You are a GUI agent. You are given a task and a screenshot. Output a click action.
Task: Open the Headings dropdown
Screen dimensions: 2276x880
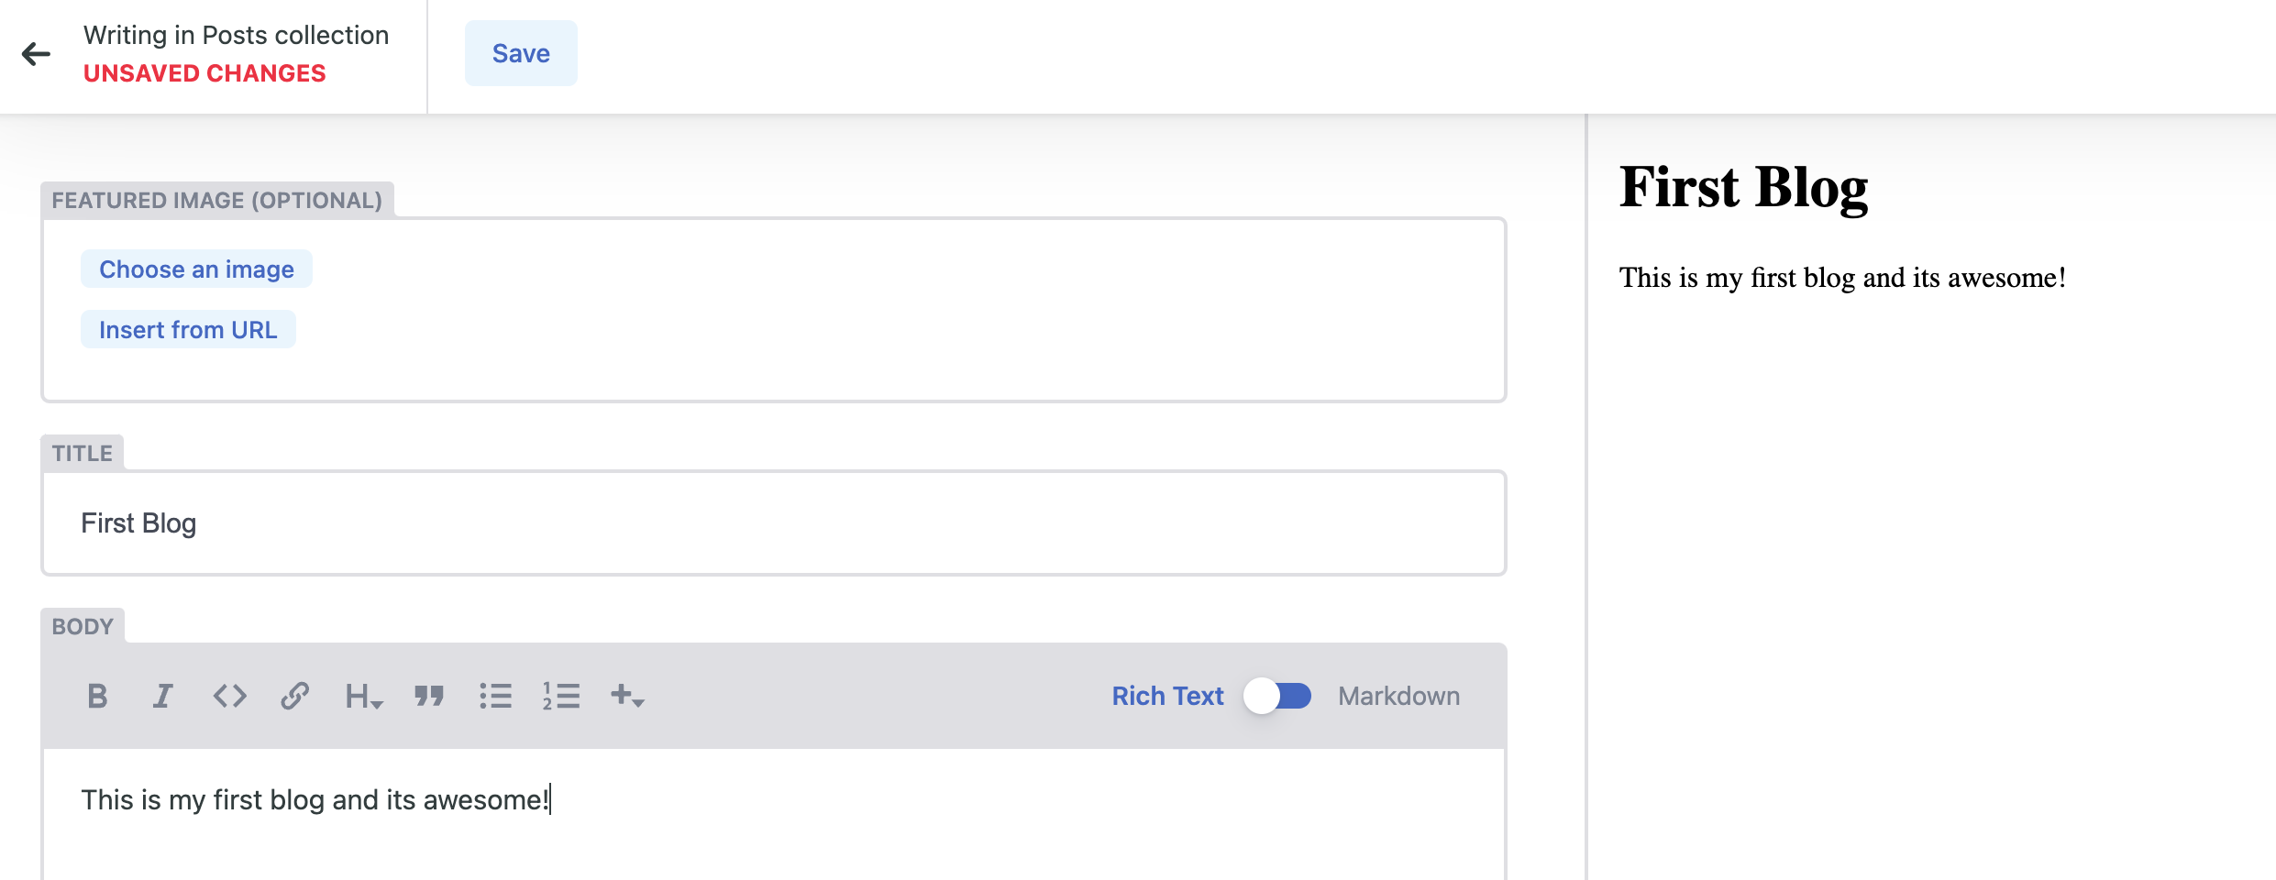(363, 697)
